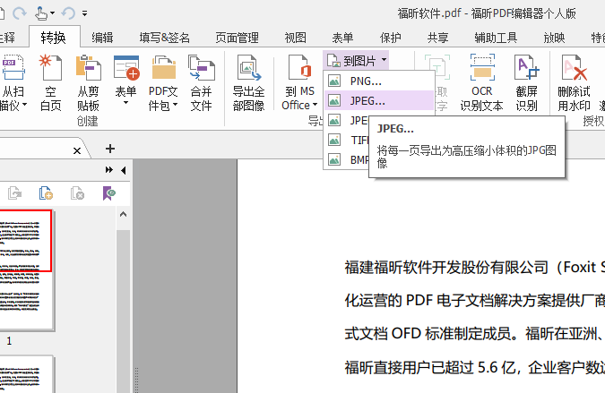This screenshot has width=605, height=393.
Task: Open the Share (共享) tab
Action: pyautogui.click(x=438, y=38)
